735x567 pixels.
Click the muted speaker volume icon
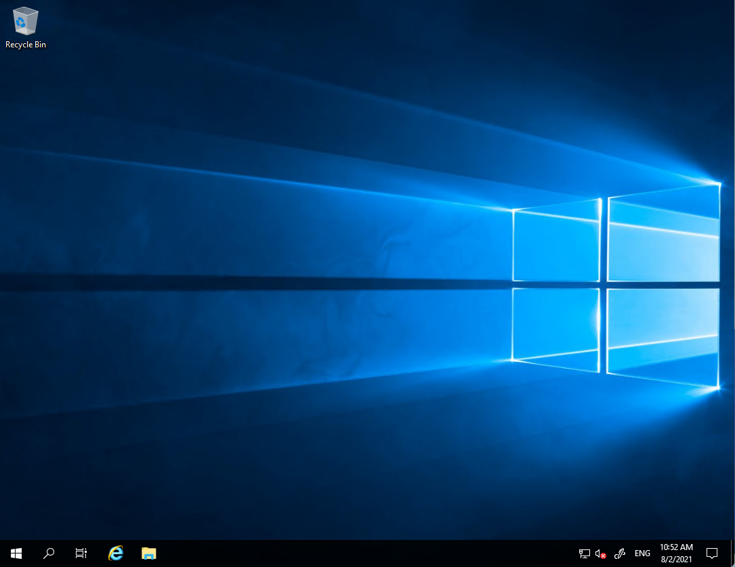[600, 554]
